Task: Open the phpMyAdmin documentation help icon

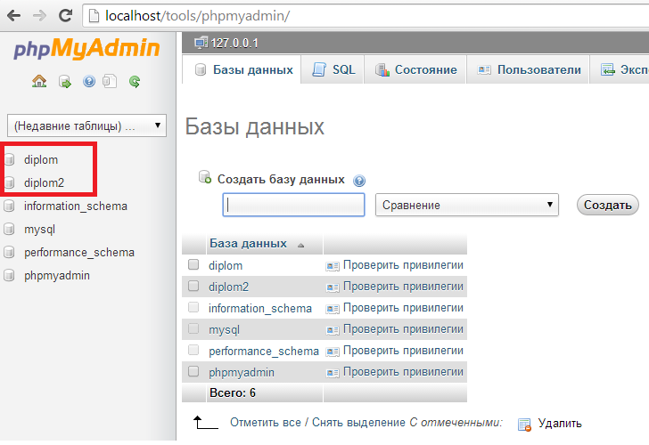Action: click(x=89, y=81)
